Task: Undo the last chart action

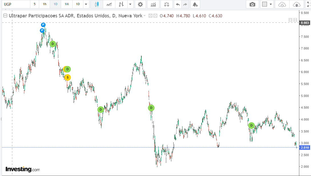Action: click(x=178, y=4)
